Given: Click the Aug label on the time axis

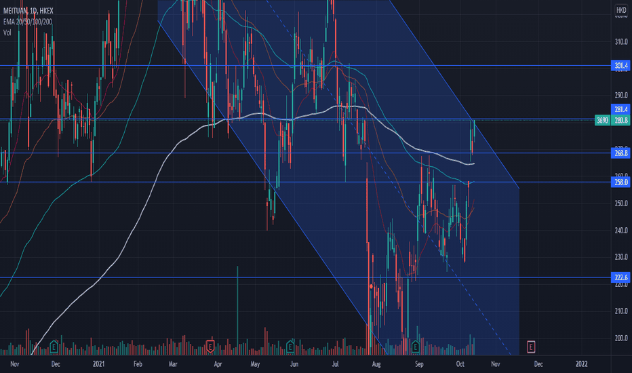Looking at the screenshot, I should [376, 364].
